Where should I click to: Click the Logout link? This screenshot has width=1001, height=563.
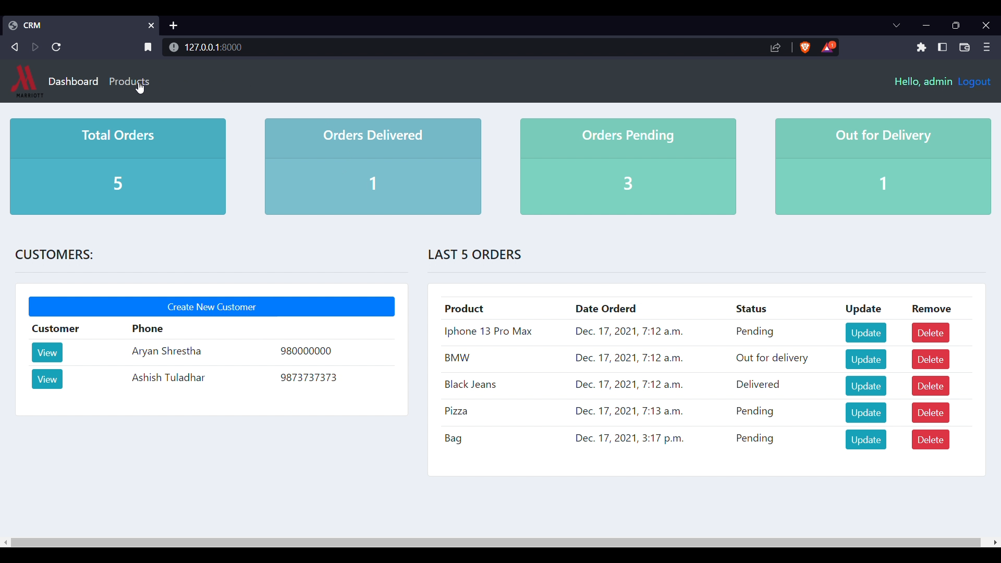click(974, 82)
